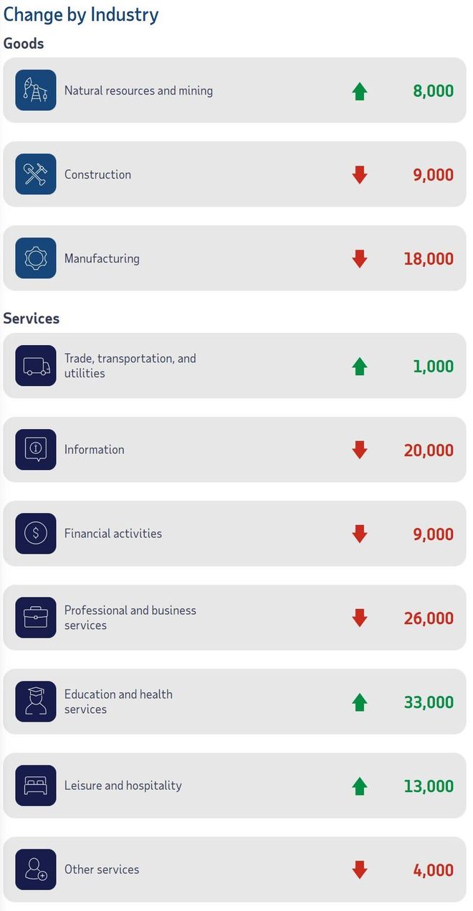Screen dimensions: 473x911
Task: Click the Other services person icon
Action: 36,869
